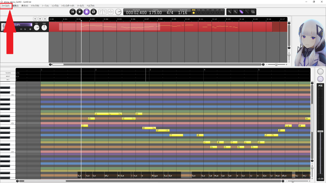Select the line drawing tool
The width and height of the screenshot is (326, 183).
point(247,12)
